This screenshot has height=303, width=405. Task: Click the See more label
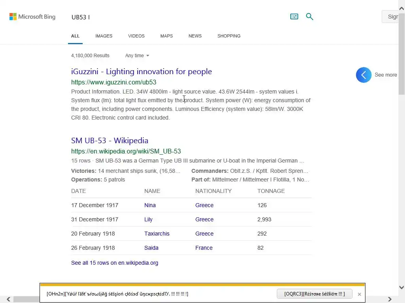(x=386, y=75)
